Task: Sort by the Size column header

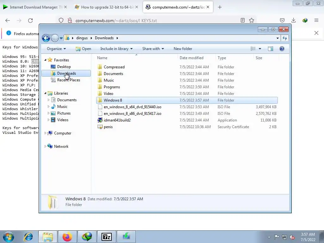Action: tap(266, 58)
